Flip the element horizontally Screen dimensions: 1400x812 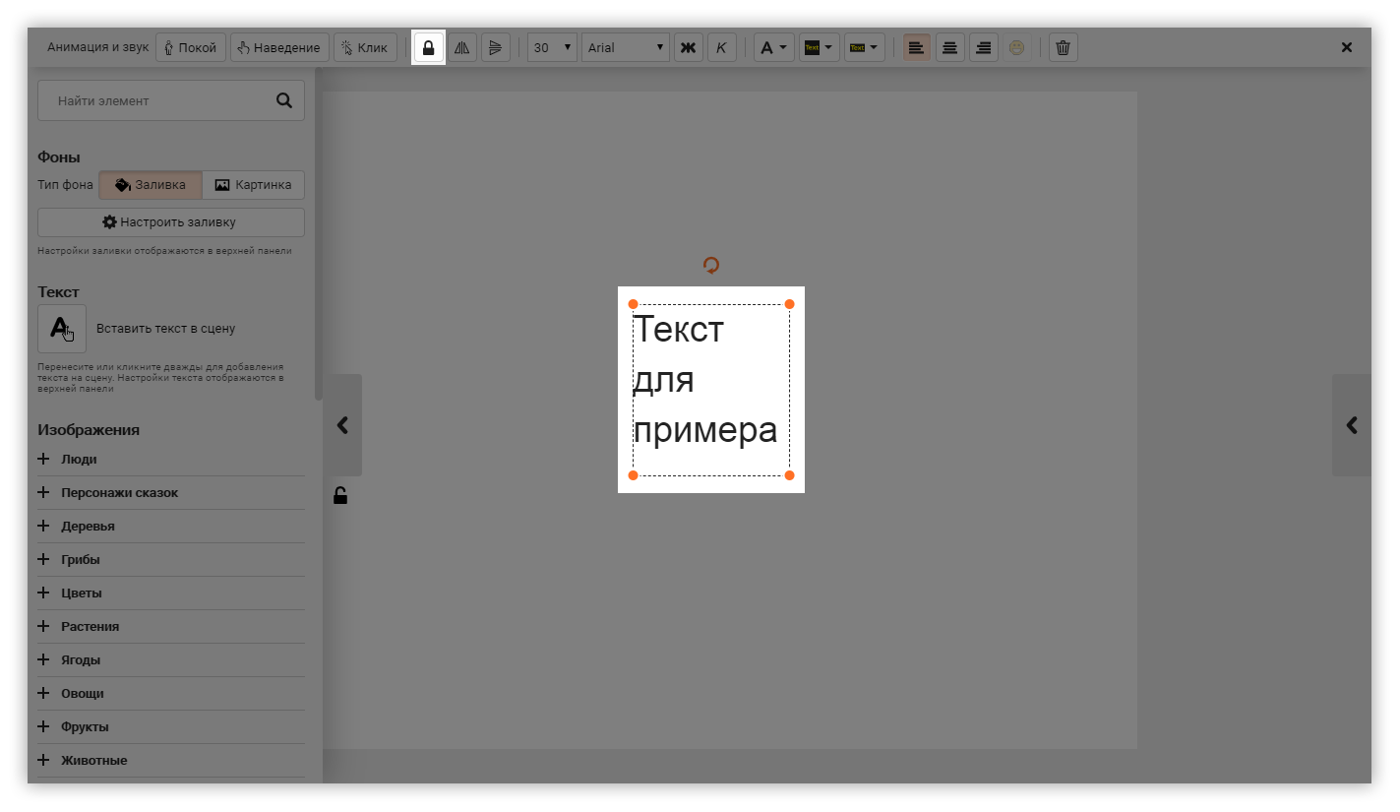point(462,47)
